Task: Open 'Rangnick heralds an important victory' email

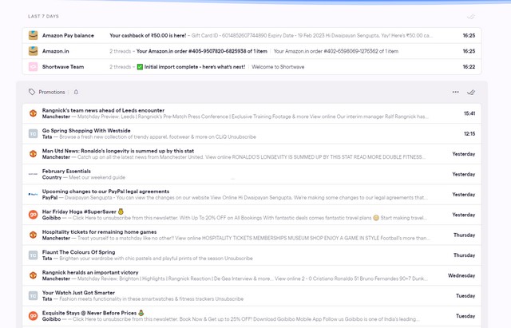Action: click(x=252, y=275)
